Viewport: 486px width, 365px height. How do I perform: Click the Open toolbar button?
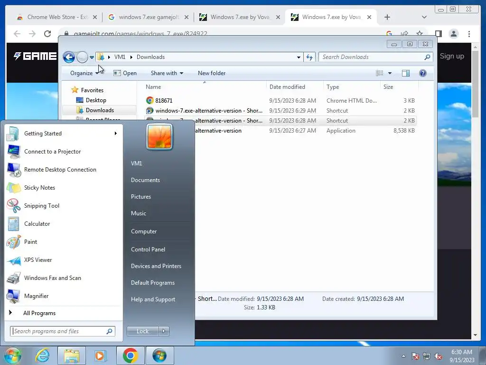125,73
